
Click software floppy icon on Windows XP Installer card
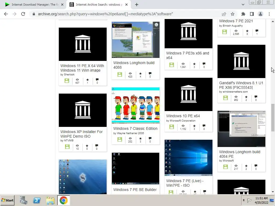point(67,147)
